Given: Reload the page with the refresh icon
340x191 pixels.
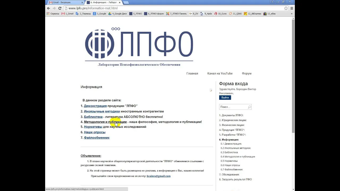Looking at the screenshot, I should 60,8.
